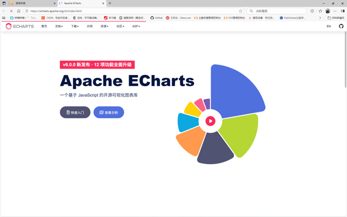The height and width of the screenshot is (217, 347).
Task: Open the 云服务器管理控制台 bookmark
Action: click(x=207, y=18)
